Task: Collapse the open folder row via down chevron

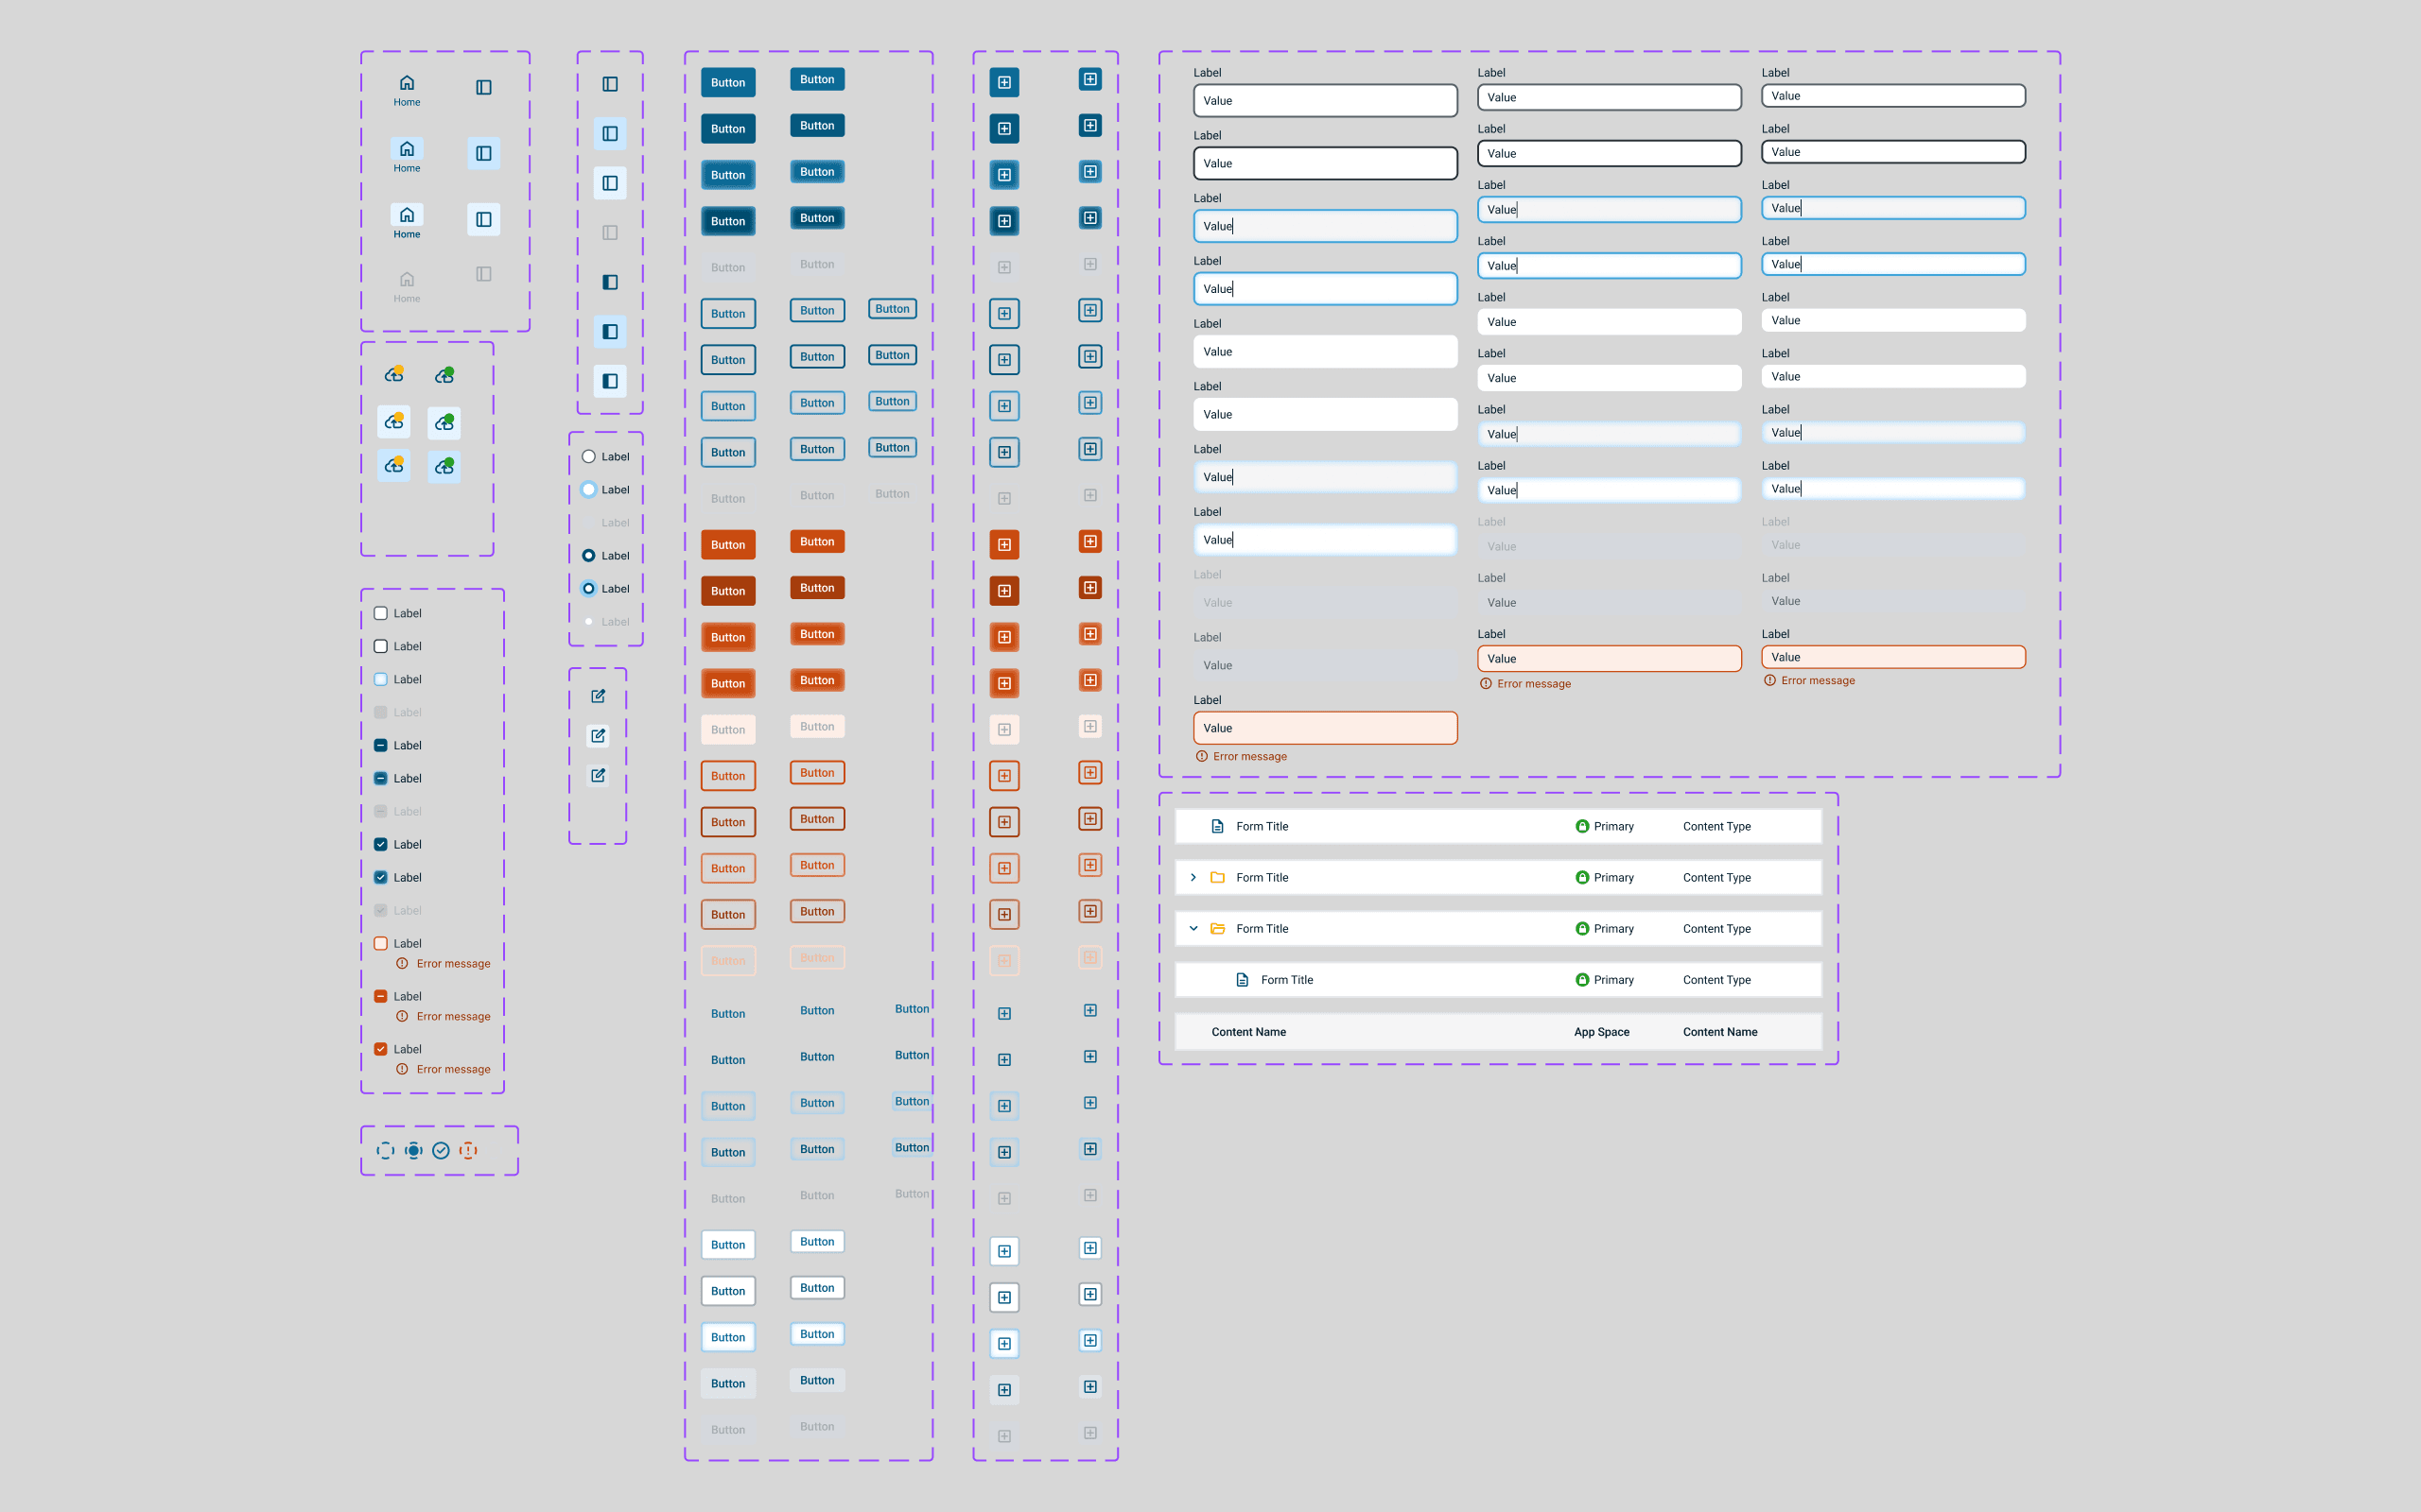Action: coord(1193,928)
